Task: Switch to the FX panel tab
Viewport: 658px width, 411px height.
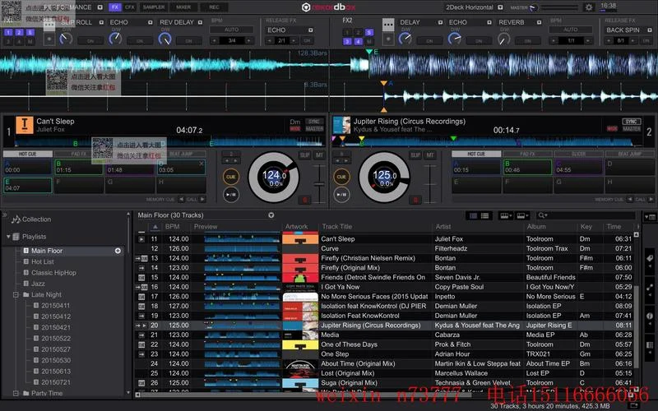Action: [115, 7]
